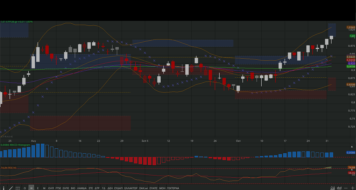Switch to the FTSE symbol
356x190 pixels.
coord(58,188)
